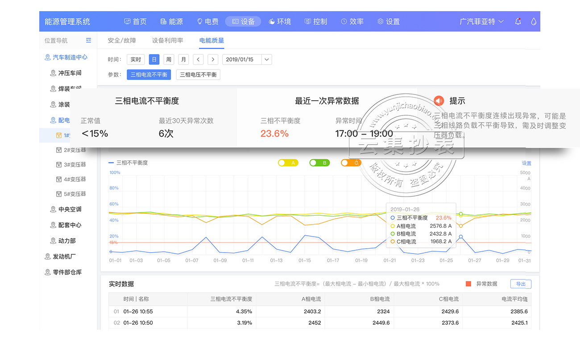This screenshot has width=580, height=356.
Task: Switch to the 安全/故障 tab
Action: tap(122, 40)
